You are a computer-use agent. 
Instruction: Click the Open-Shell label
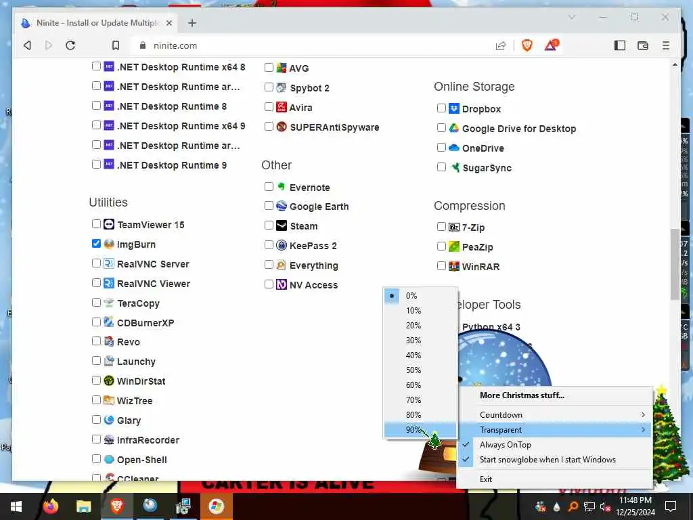(x=142, y=460)
